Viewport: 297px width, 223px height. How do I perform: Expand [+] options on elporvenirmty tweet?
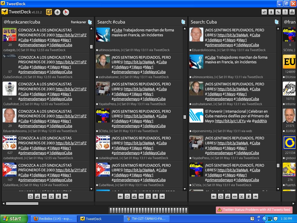click(215, 131)
